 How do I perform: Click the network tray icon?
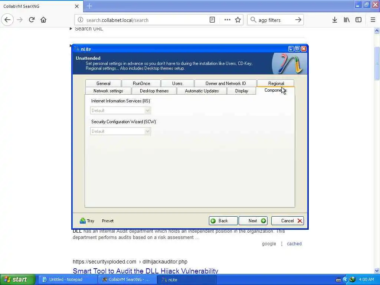point(353,280)
